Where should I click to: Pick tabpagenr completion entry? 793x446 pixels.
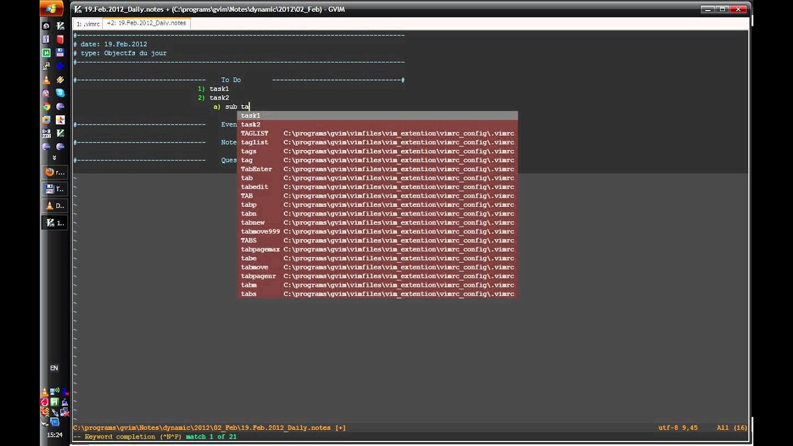(377, 276)
